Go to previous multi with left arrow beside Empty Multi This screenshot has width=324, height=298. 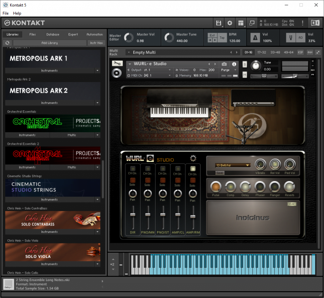click(231, 53)
